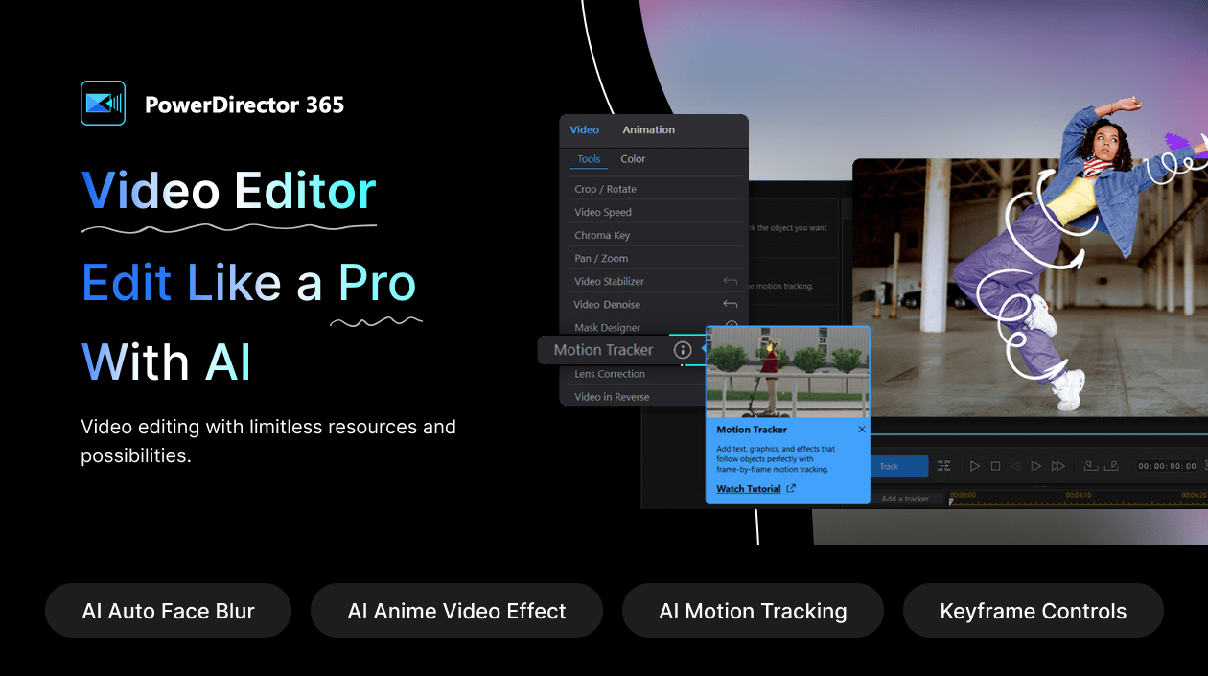Click the PowerDirector 365 logo icon
1208x676 pixels.
click(103, 104)
